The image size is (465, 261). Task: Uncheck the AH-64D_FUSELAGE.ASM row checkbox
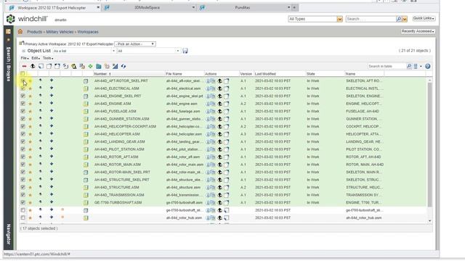[x=23, y=111]
